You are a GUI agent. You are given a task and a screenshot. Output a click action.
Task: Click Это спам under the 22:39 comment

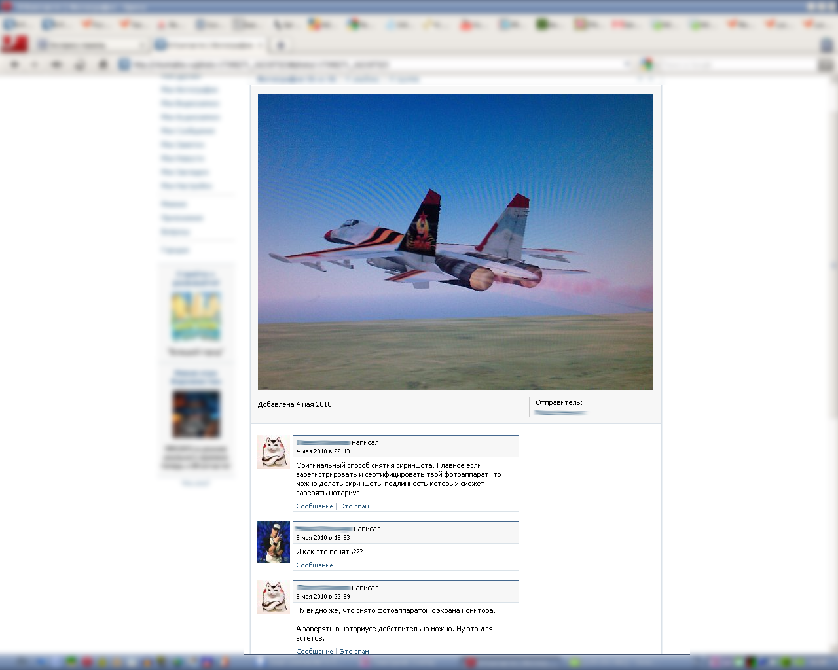click(x=354, y=652)
